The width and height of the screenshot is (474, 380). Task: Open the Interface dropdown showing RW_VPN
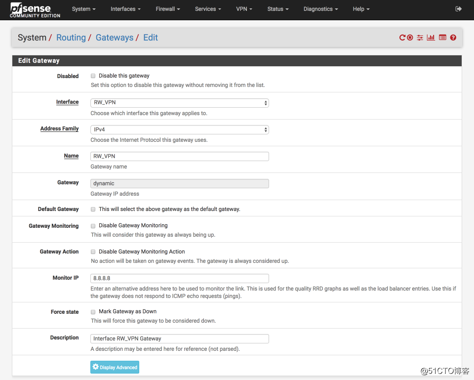pos(180,103)
